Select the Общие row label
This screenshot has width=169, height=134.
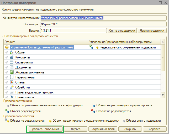(20, 52)
